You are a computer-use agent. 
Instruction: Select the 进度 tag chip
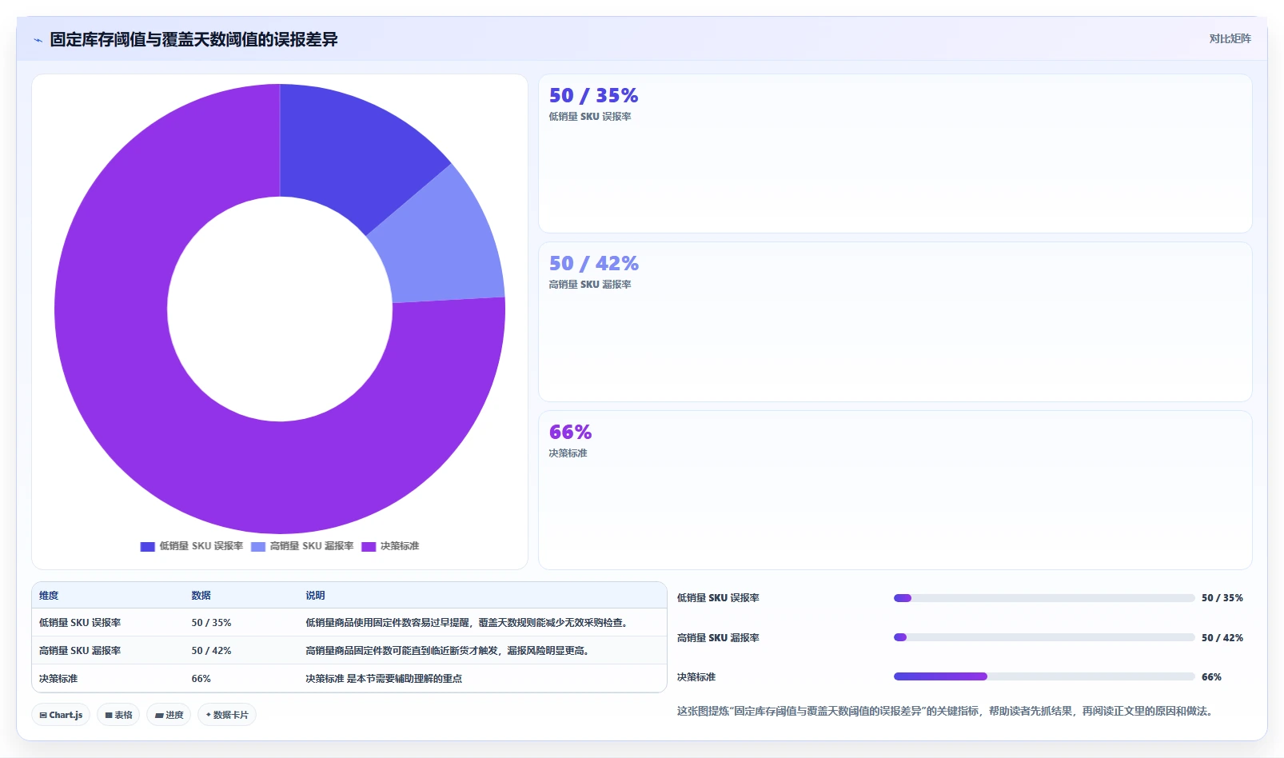coord(169,715)
